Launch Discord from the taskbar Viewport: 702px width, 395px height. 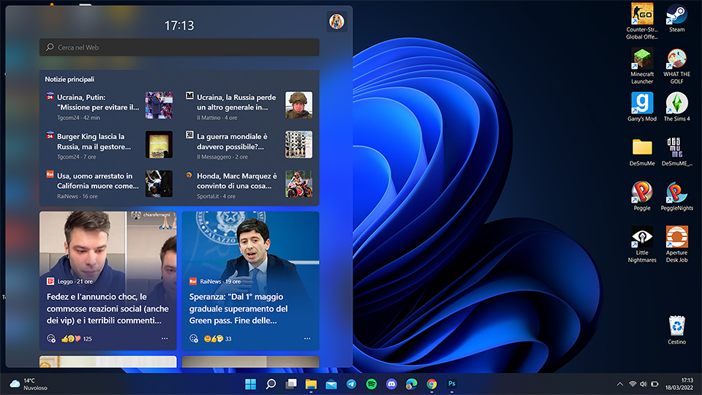pyautogui.click(x=391, y=384)
